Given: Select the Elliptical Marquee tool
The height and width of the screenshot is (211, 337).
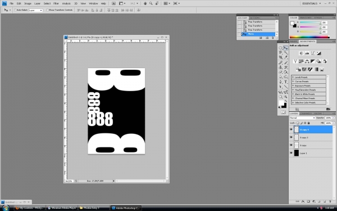Looking at the screenshot, I should click(x=281, y=48).
